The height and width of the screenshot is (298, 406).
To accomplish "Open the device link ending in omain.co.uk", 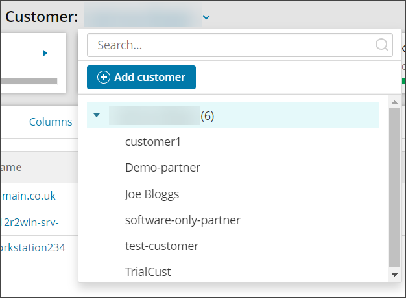I will point(28,195).
